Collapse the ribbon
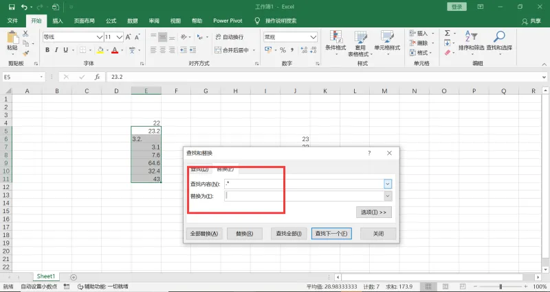 point(544,64)
